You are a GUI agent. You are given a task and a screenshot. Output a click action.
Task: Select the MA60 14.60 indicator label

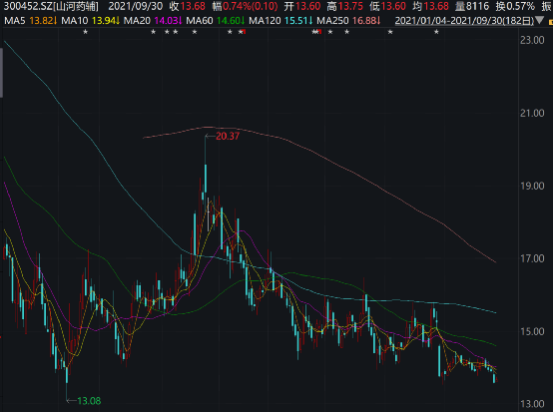[x=216, y=21]
